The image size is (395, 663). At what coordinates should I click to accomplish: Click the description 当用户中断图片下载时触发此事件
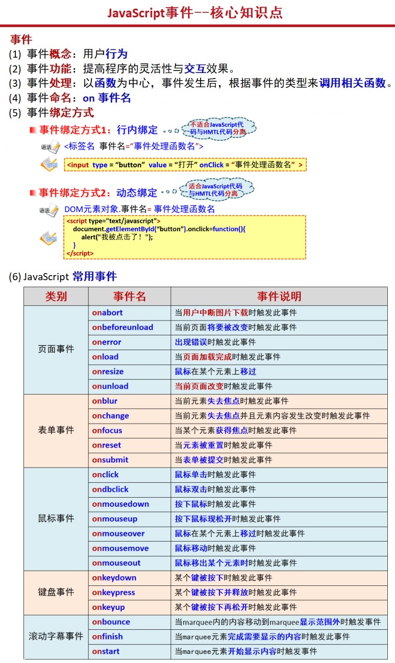(x=236, y=313)
